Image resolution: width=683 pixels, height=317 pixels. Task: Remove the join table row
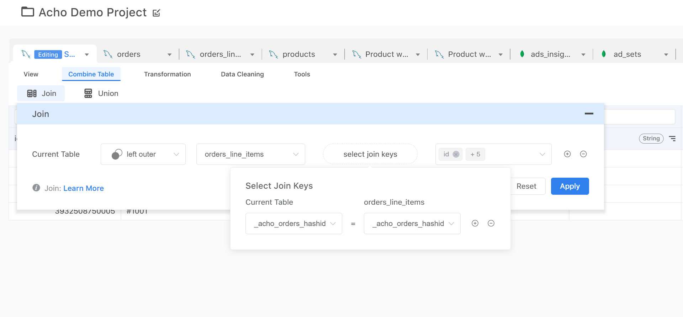pyautogui.click(x=583, y=154)
